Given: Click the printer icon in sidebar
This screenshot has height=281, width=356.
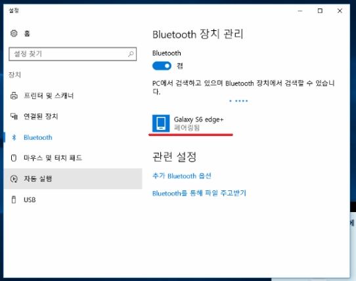Looking at the screenshot, I should tap(14, 96).
